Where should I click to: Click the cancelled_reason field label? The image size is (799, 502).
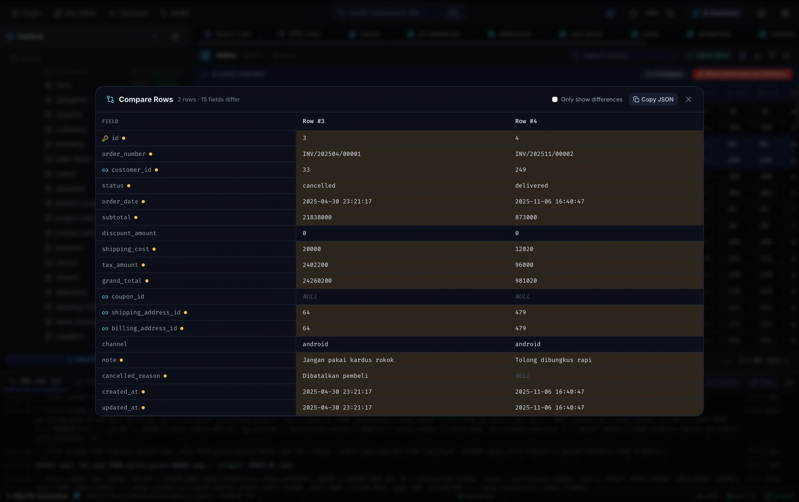click(x=131, y=376)
